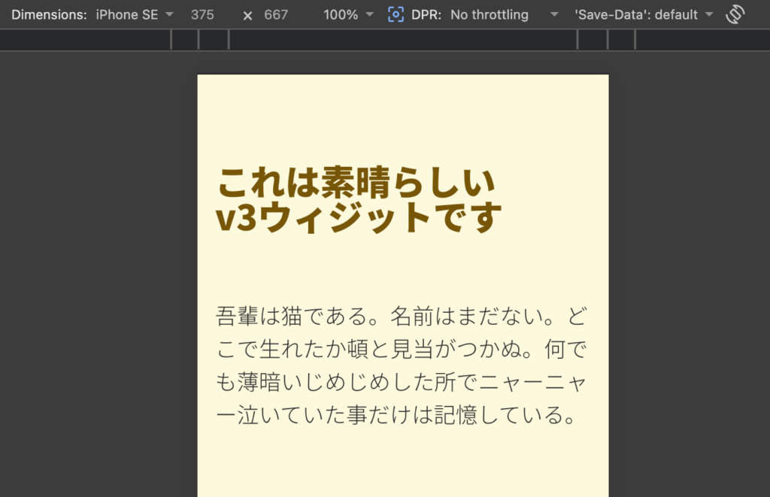Click the chevron on the throttling dropdown
The image size is (770, 497).
pos(554,14)
